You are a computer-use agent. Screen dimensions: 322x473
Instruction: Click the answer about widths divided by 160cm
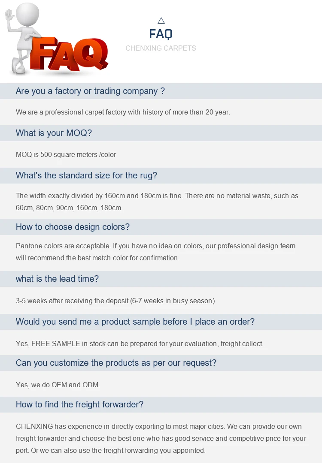click(x=157, y=202)
